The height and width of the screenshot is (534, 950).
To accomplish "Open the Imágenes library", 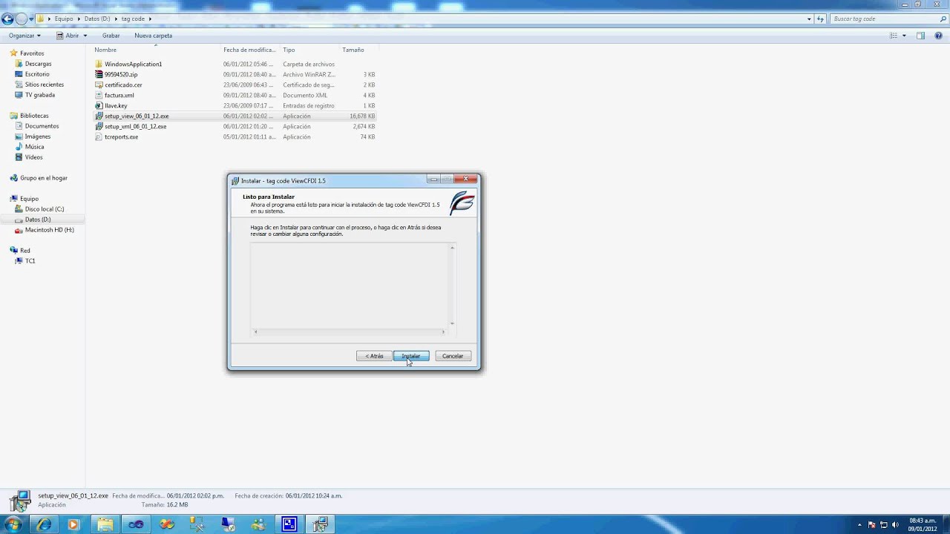I will click(38, 136).
